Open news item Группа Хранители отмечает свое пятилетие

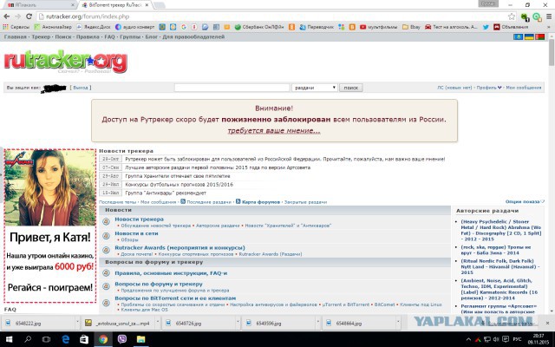pos(178,176)
